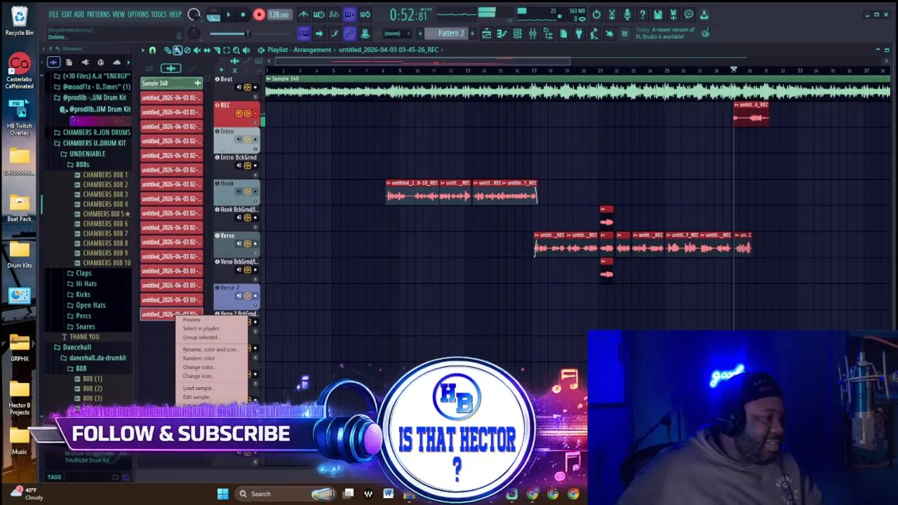Screen dimensions: 898x505
Task: Click the stop button in transport
Action: [243, 15]
